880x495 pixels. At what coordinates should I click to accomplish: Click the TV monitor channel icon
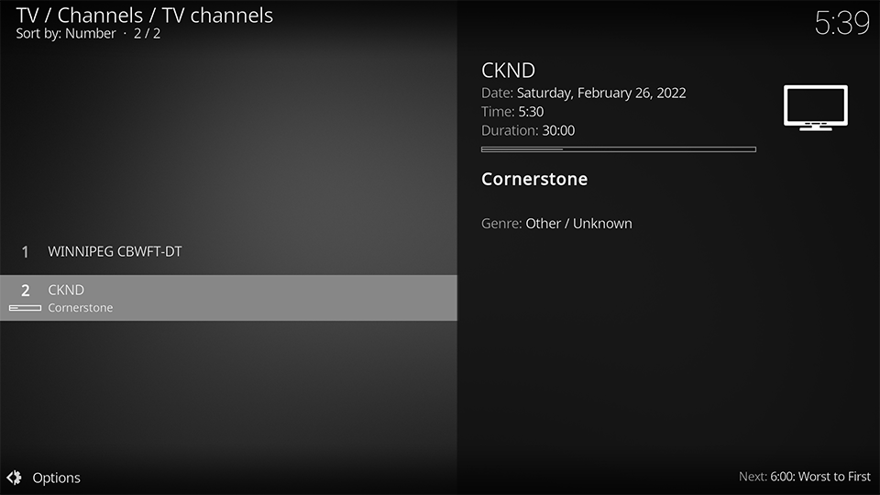(816, 108)
